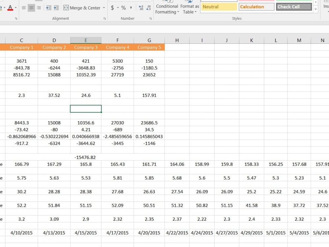329x247 pixels.
Task: Select the date cell 4/10/2015
Action: 22,233
